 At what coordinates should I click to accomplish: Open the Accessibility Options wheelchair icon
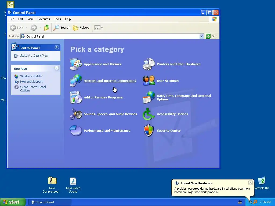point(149,114)
